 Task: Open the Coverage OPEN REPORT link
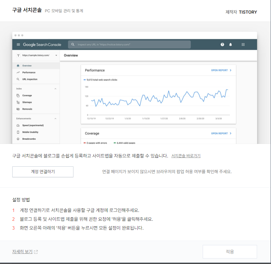point(221,133)
